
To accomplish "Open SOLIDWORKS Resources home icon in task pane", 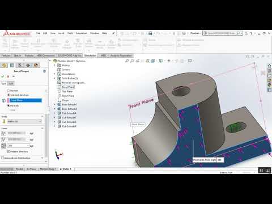I will [269, 66].
